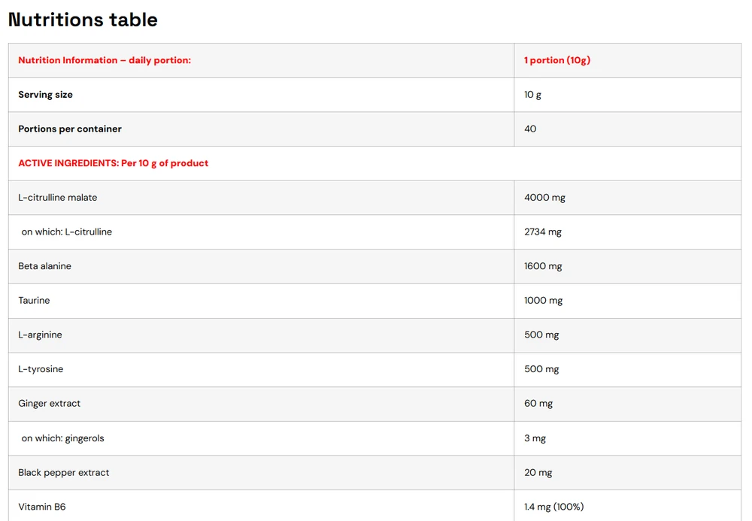Select the Vitamin B6 1.4 mg (100%) value

coord(554,507)
